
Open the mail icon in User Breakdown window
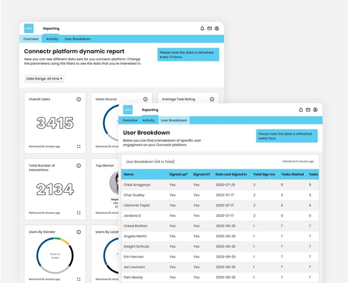pos(308,110)
